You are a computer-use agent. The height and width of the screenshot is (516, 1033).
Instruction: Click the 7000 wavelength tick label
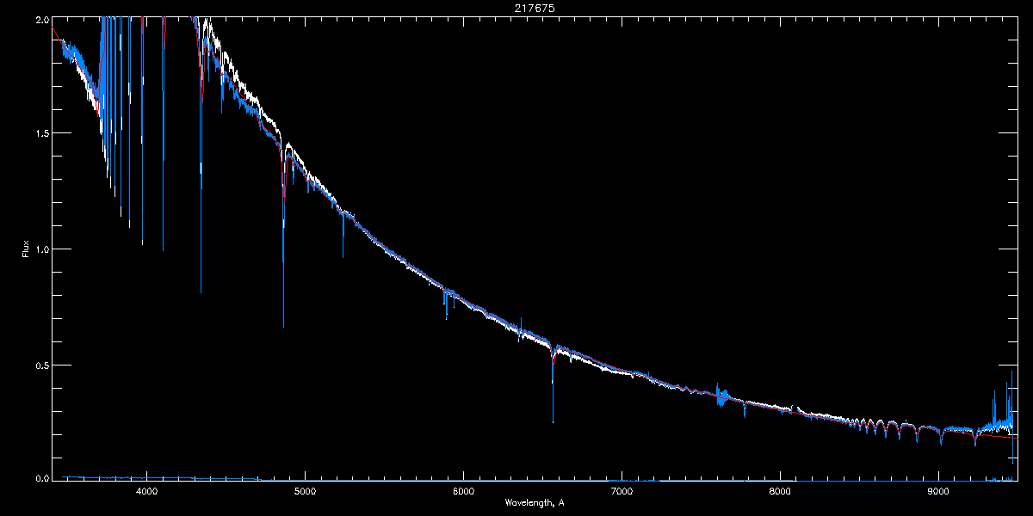[622, 491]
